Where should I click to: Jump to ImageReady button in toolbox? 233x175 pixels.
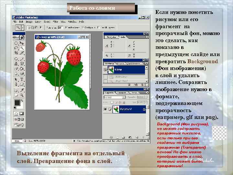tap(19, 125)
